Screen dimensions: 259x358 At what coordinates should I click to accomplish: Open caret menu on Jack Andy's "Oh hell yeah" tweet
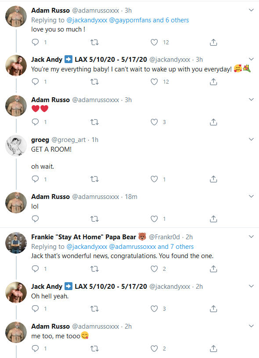click(x=251, y=286)
